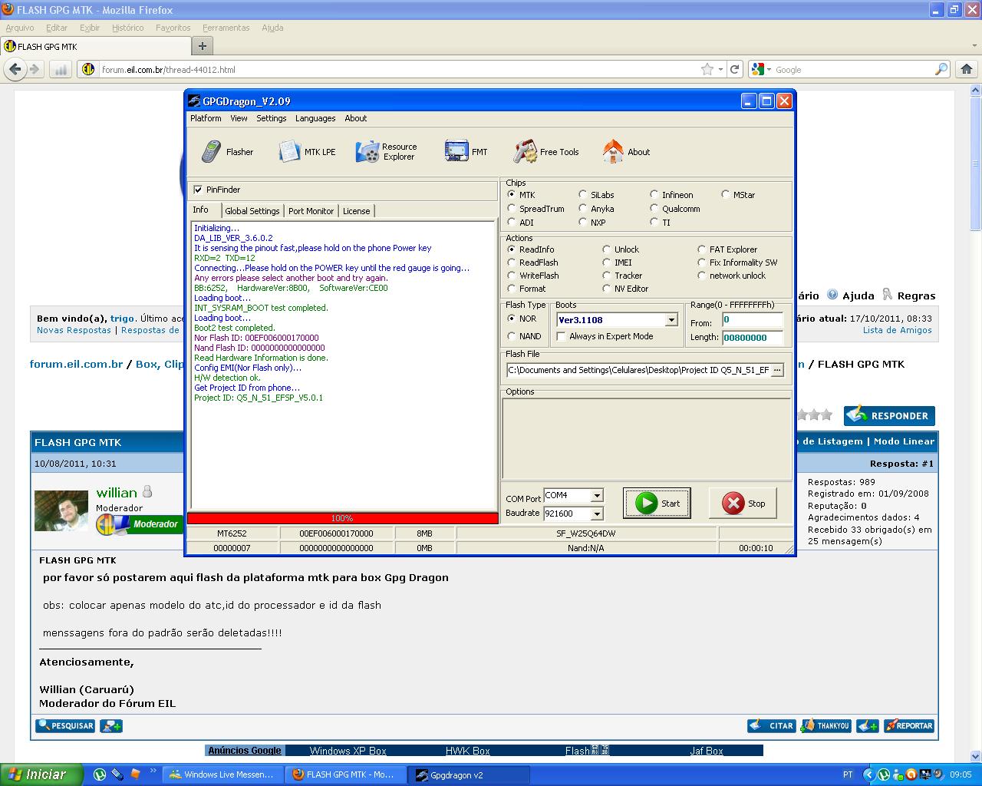Open the Firefox bookmark star dropdown arrow

tap(720, 70)
